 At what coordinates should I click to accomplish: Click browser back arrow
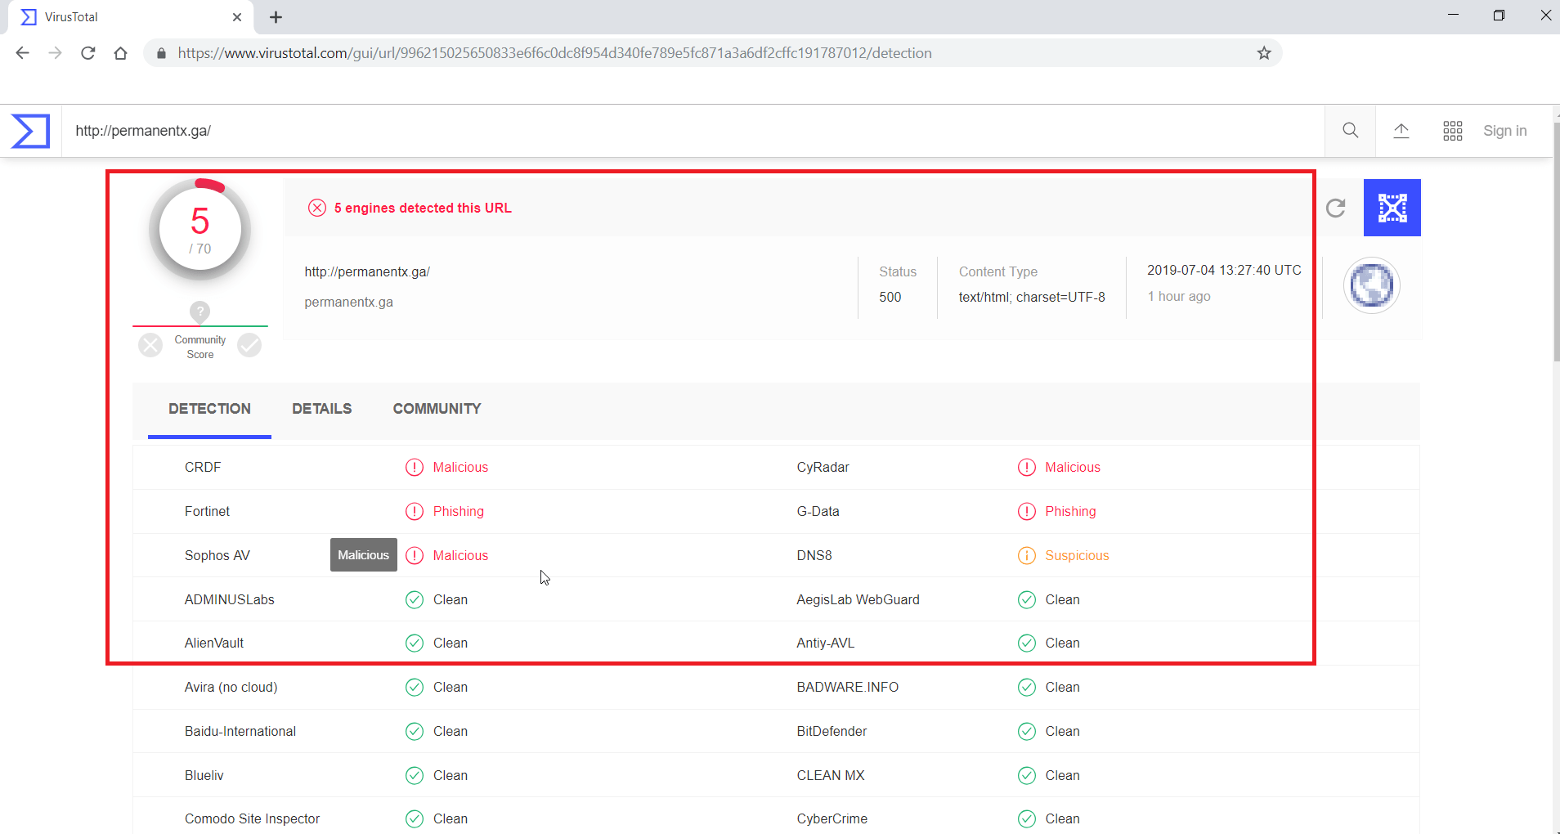point(22,53)
